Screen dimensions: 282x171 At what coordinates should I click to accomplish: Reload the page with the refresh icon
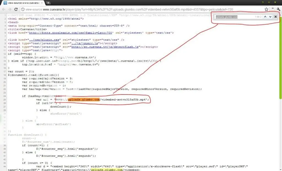pos(16,9)
